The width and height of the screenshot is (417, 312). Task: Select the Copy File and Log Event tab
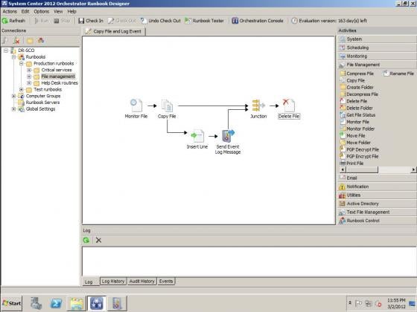coord(114,31)
